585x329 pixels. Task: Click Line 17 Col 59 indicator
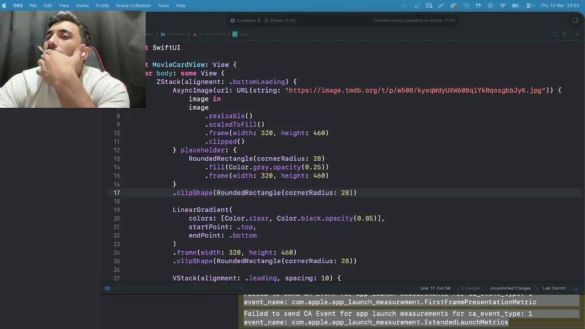[435, 288]
